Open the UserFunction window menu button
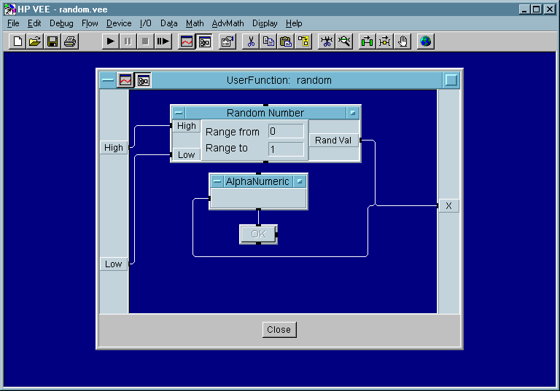The width and height of the screenshot is (560, 391). 108,80
